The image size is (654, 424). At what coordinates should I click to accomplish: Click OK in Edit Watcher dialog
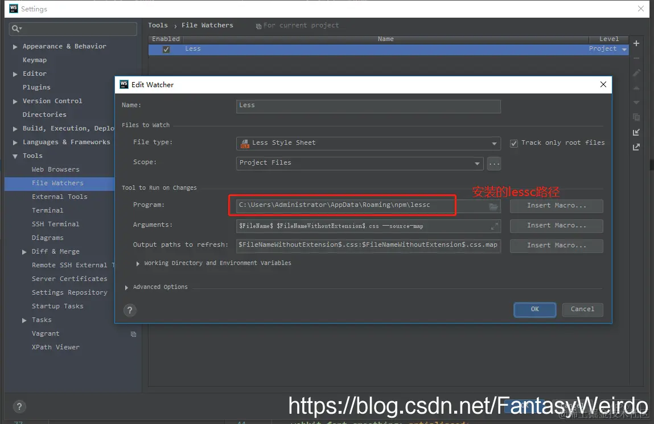(534, 309)
